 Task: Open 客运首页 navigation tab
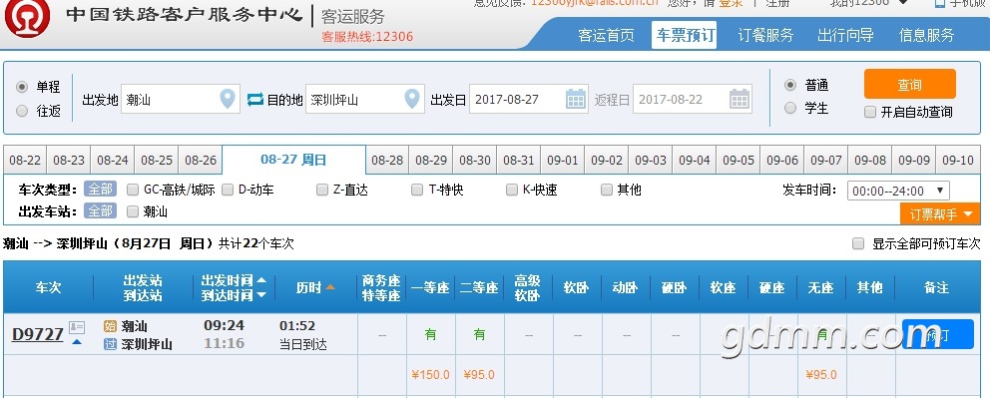coord(606,35)
